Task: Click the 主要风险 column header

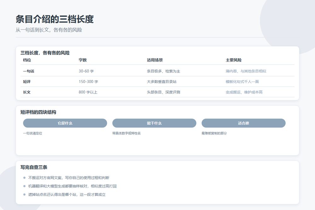Action: [233, 60]
